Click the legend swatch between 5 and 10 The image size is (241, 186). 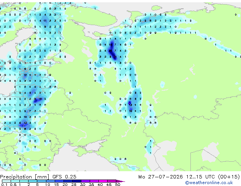click(42, 181)
